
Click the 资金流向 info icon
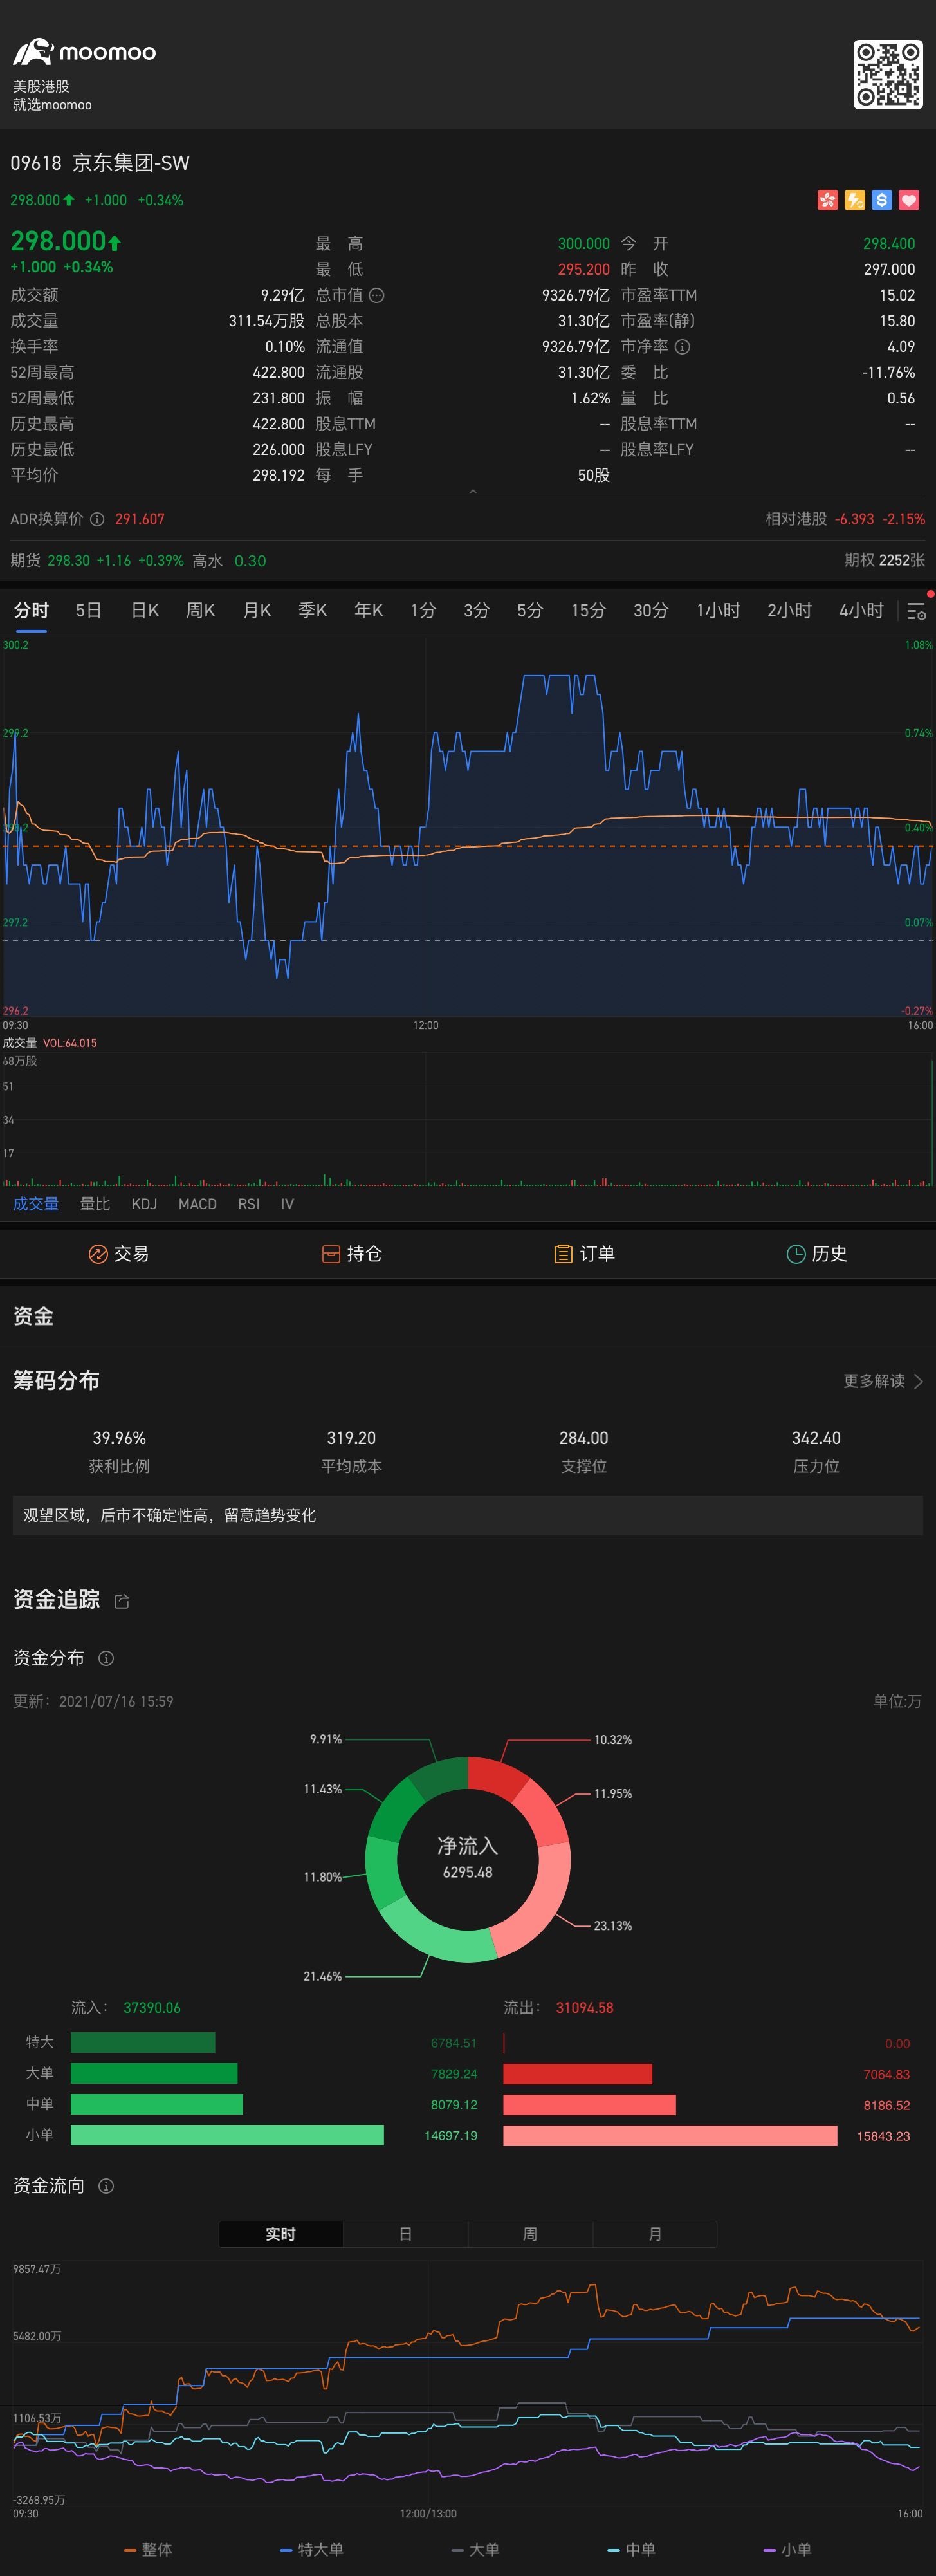(x=106, y=2186)
